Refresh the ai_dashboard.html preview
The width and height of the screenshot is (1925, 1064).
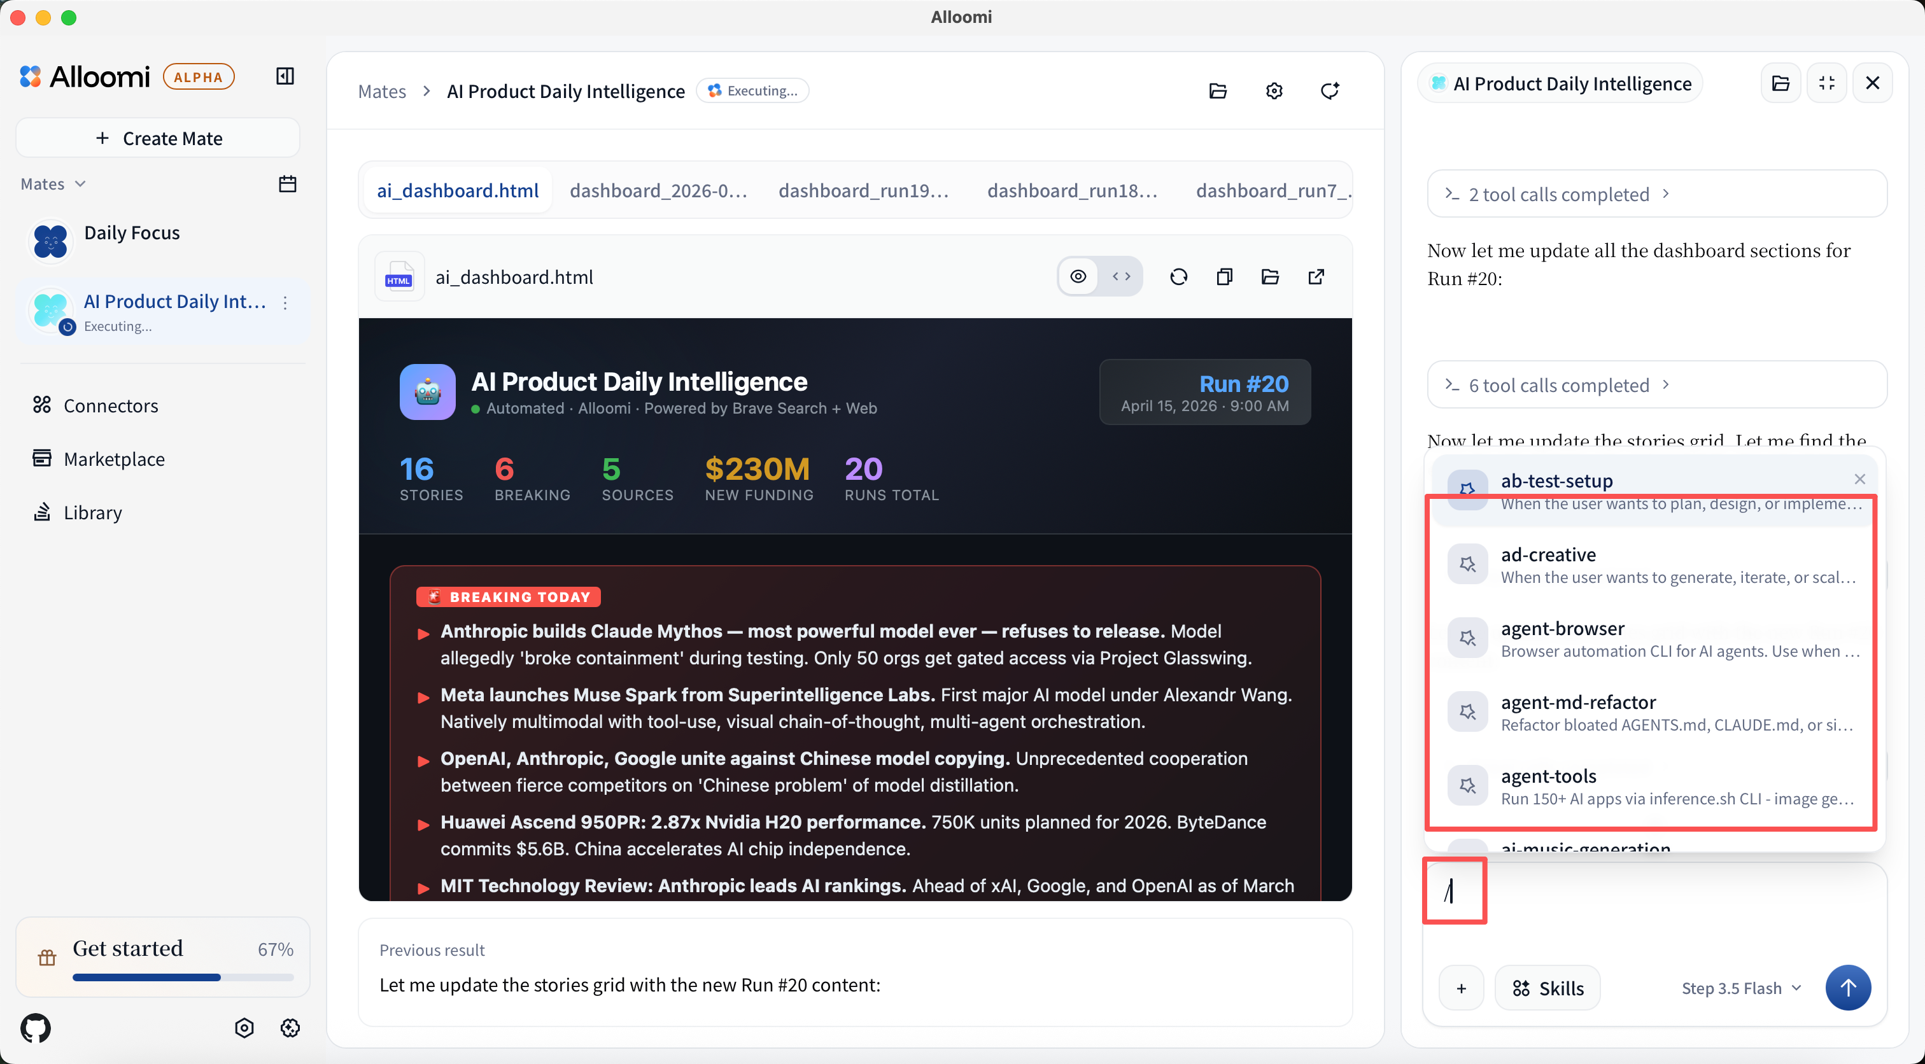pos(1178,276)
